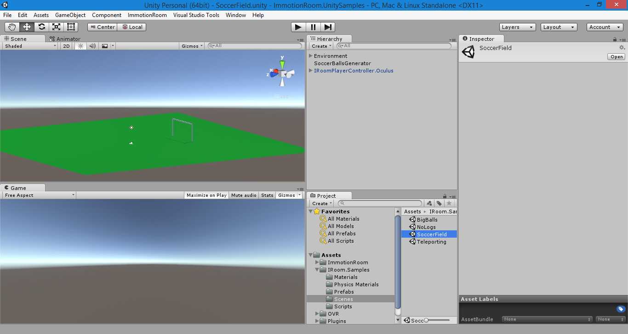
Task: Open the File menu
Action: pos(7,15)
